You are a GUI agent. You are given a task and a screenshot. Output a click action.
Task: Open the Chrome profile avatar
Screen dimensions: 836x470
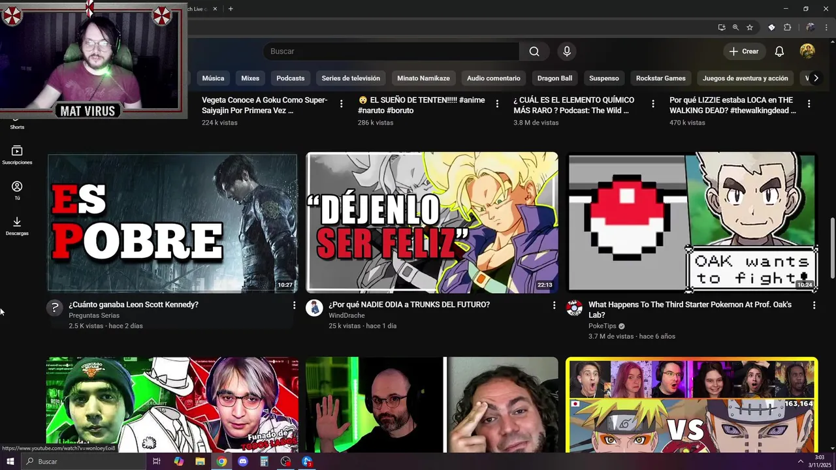click(x=810, y=27)
